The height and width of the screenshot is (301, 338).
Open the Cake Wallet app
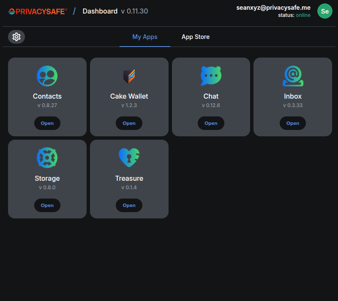129,123
